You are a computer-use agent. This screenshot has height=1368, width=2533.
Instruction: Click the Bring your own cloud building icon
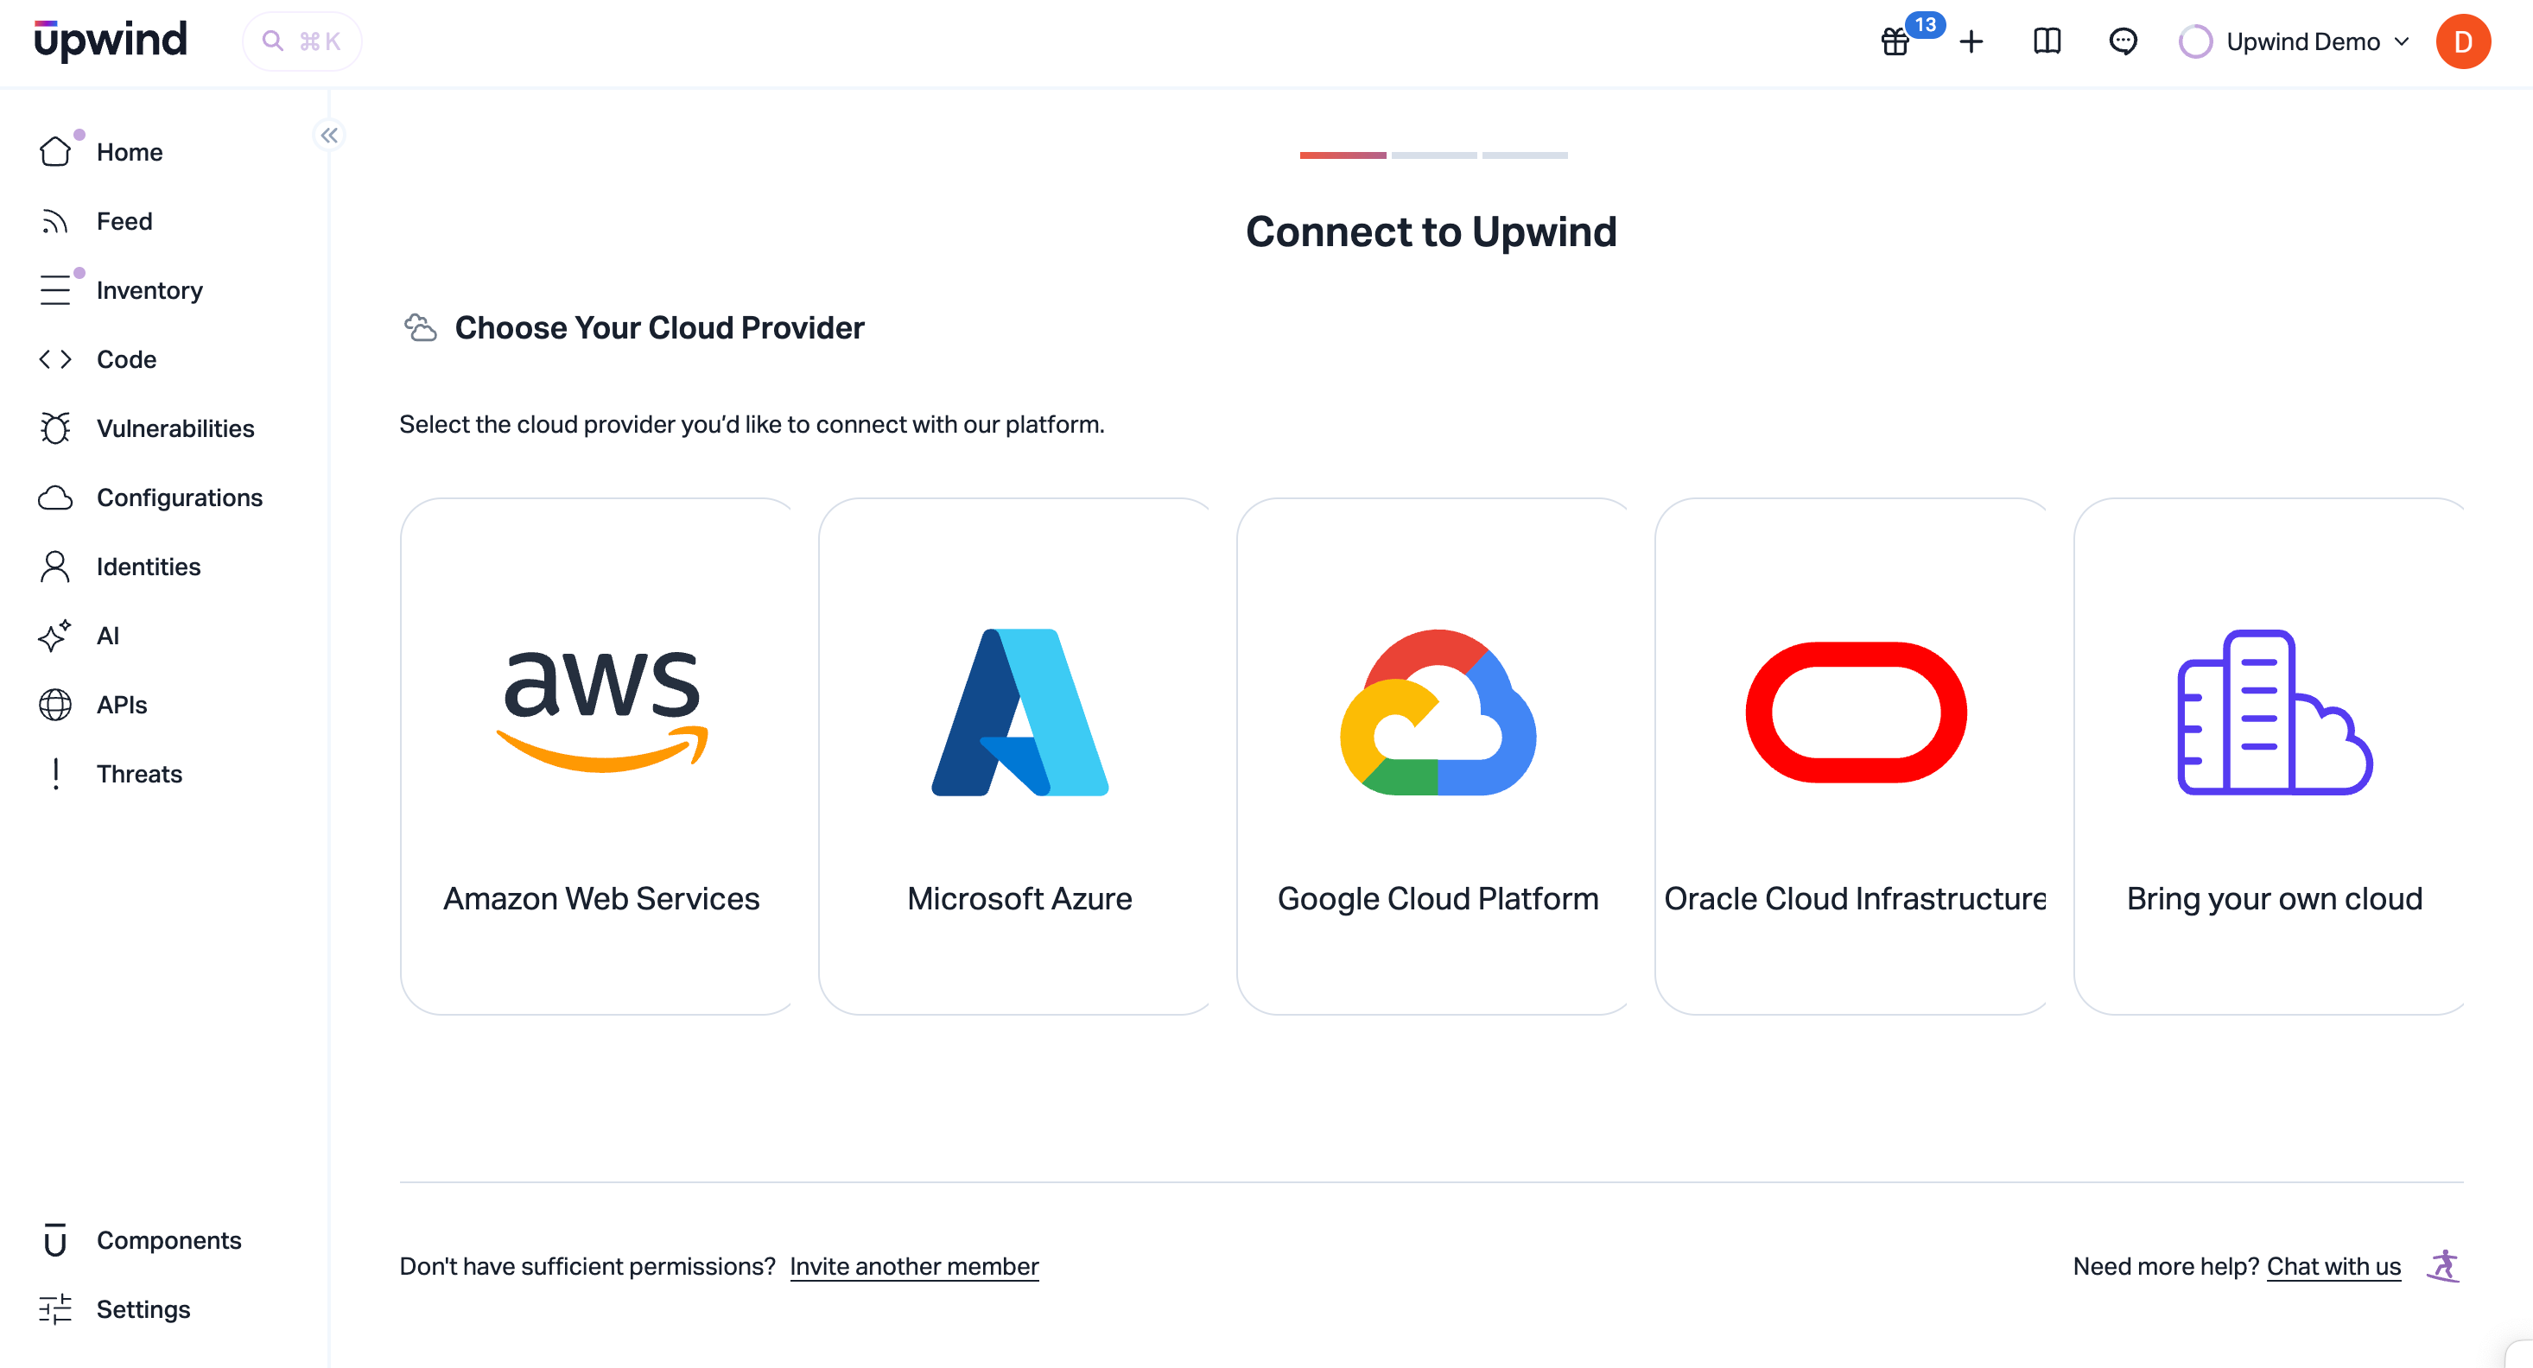point(2275,712)
